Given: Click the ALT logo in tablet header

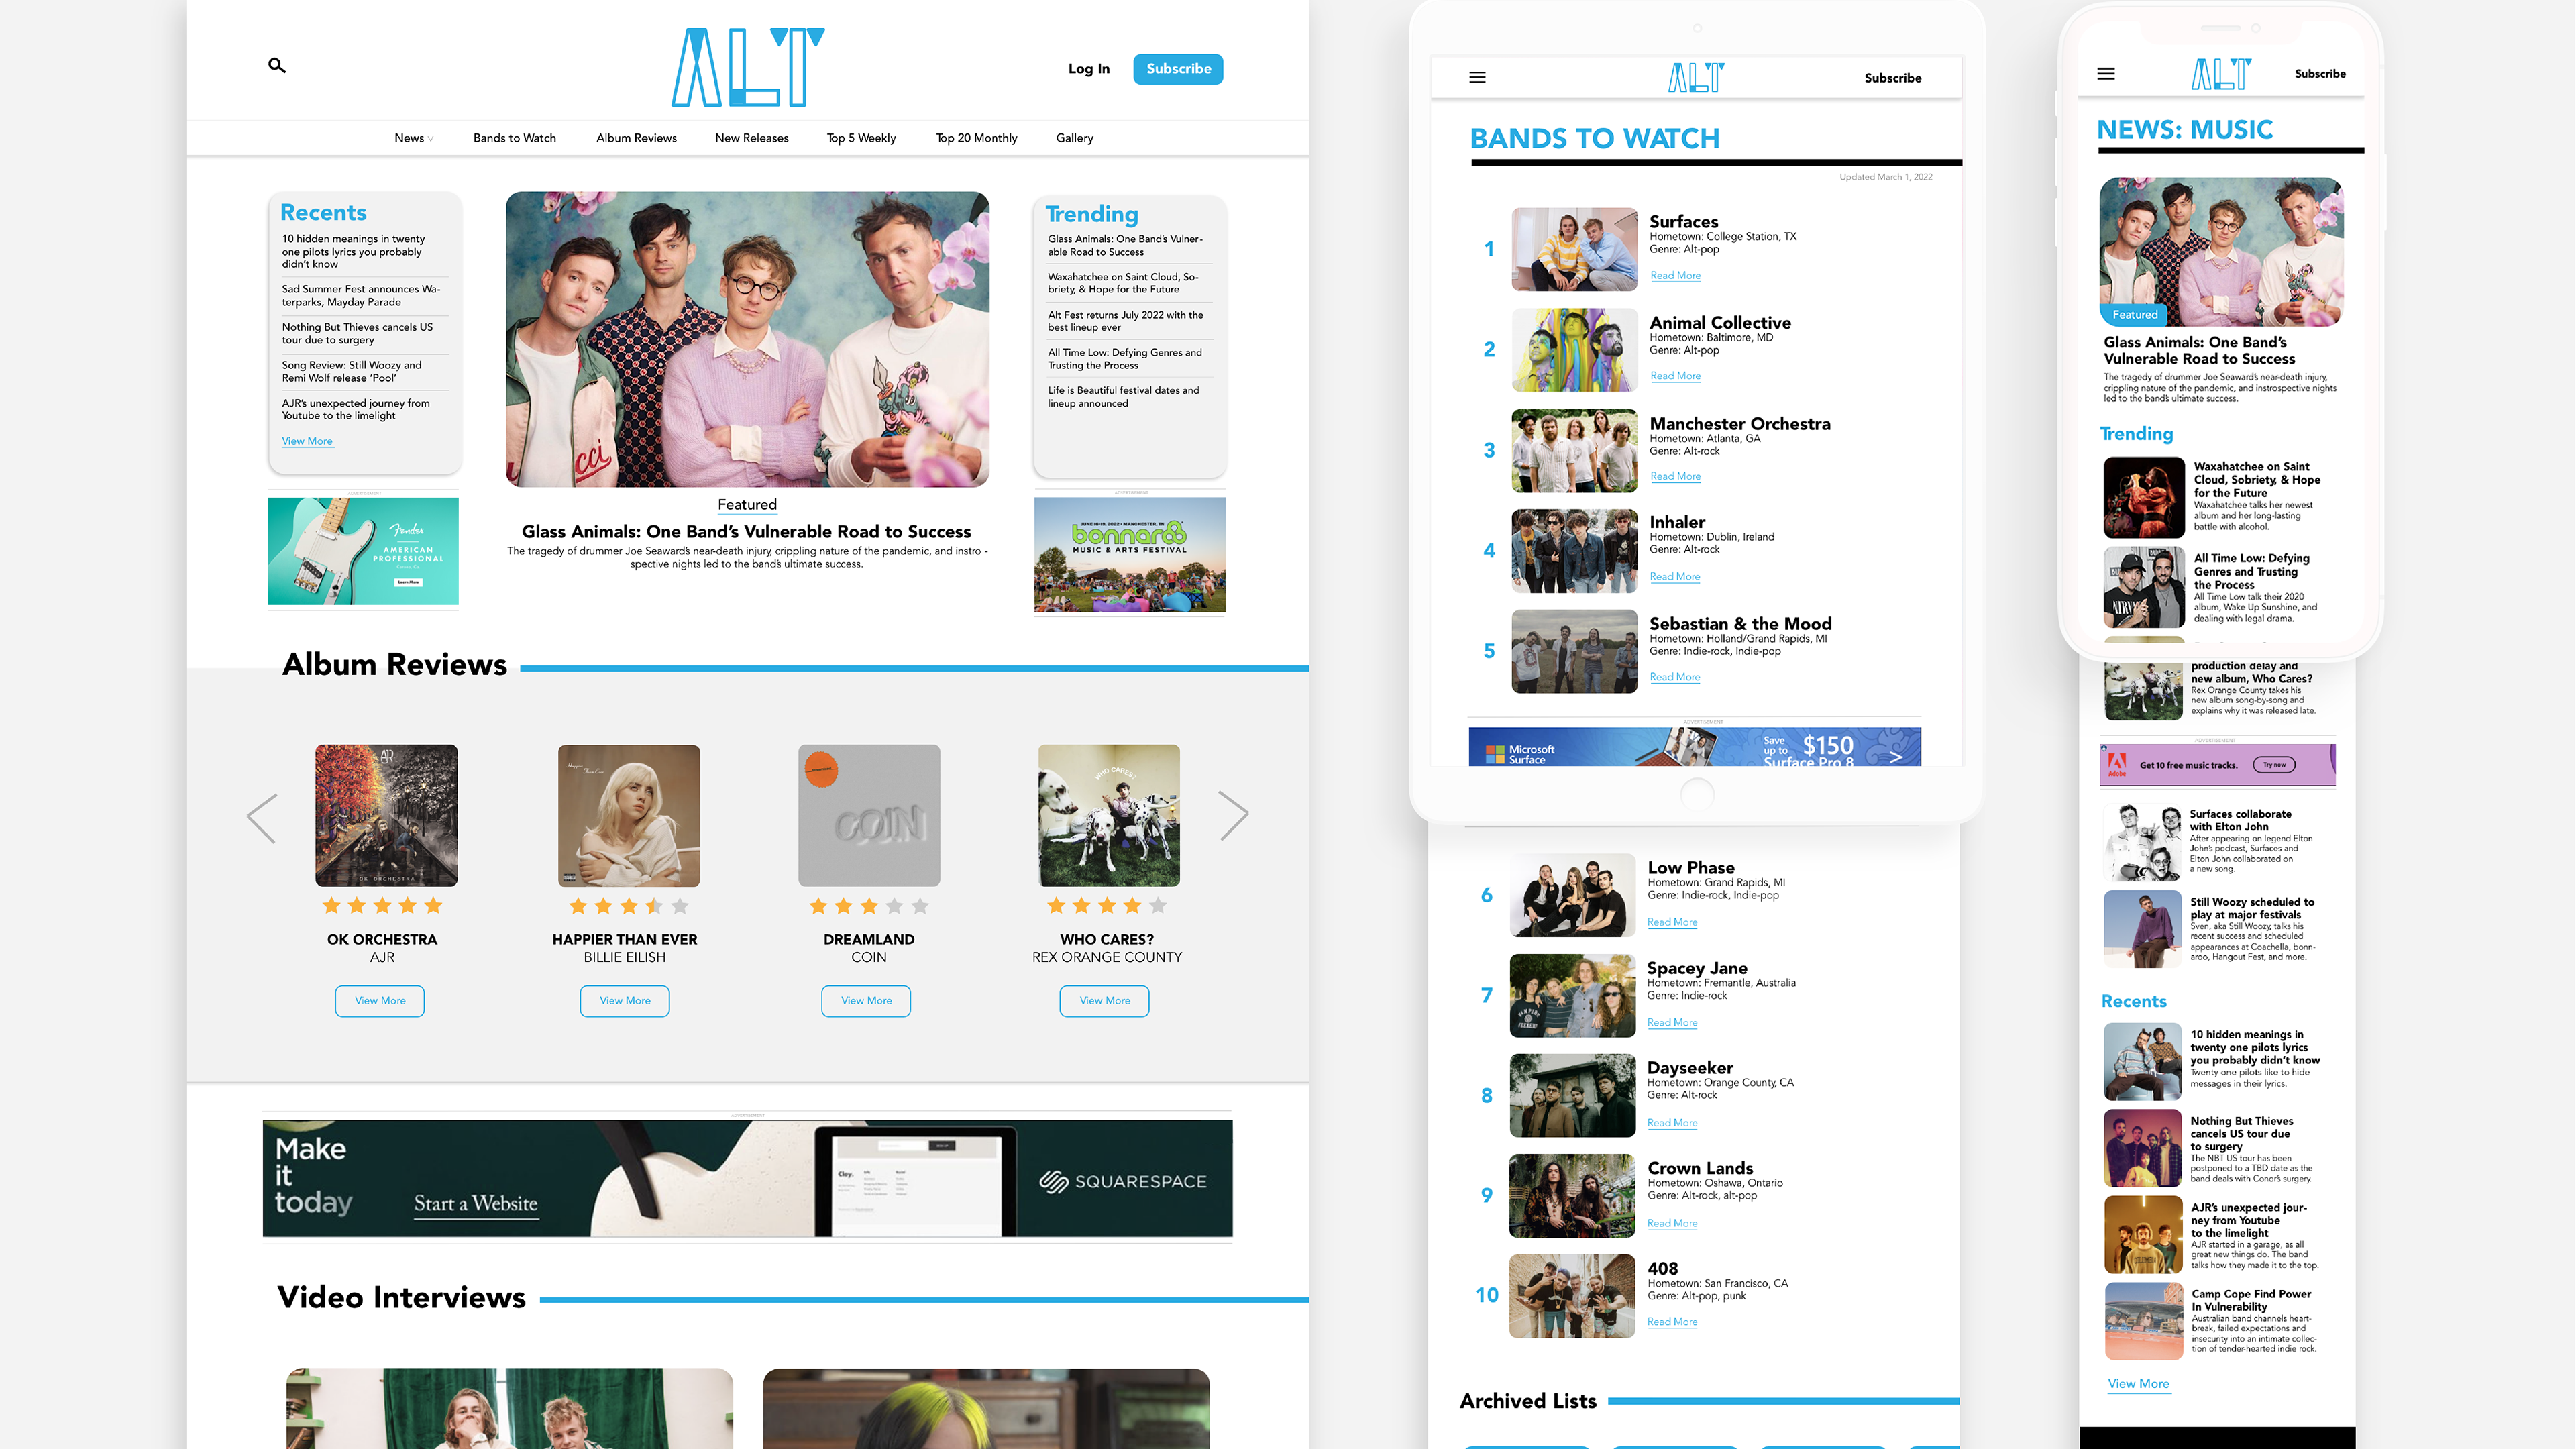Looking at the screenshot, I should pos(1696,78).
